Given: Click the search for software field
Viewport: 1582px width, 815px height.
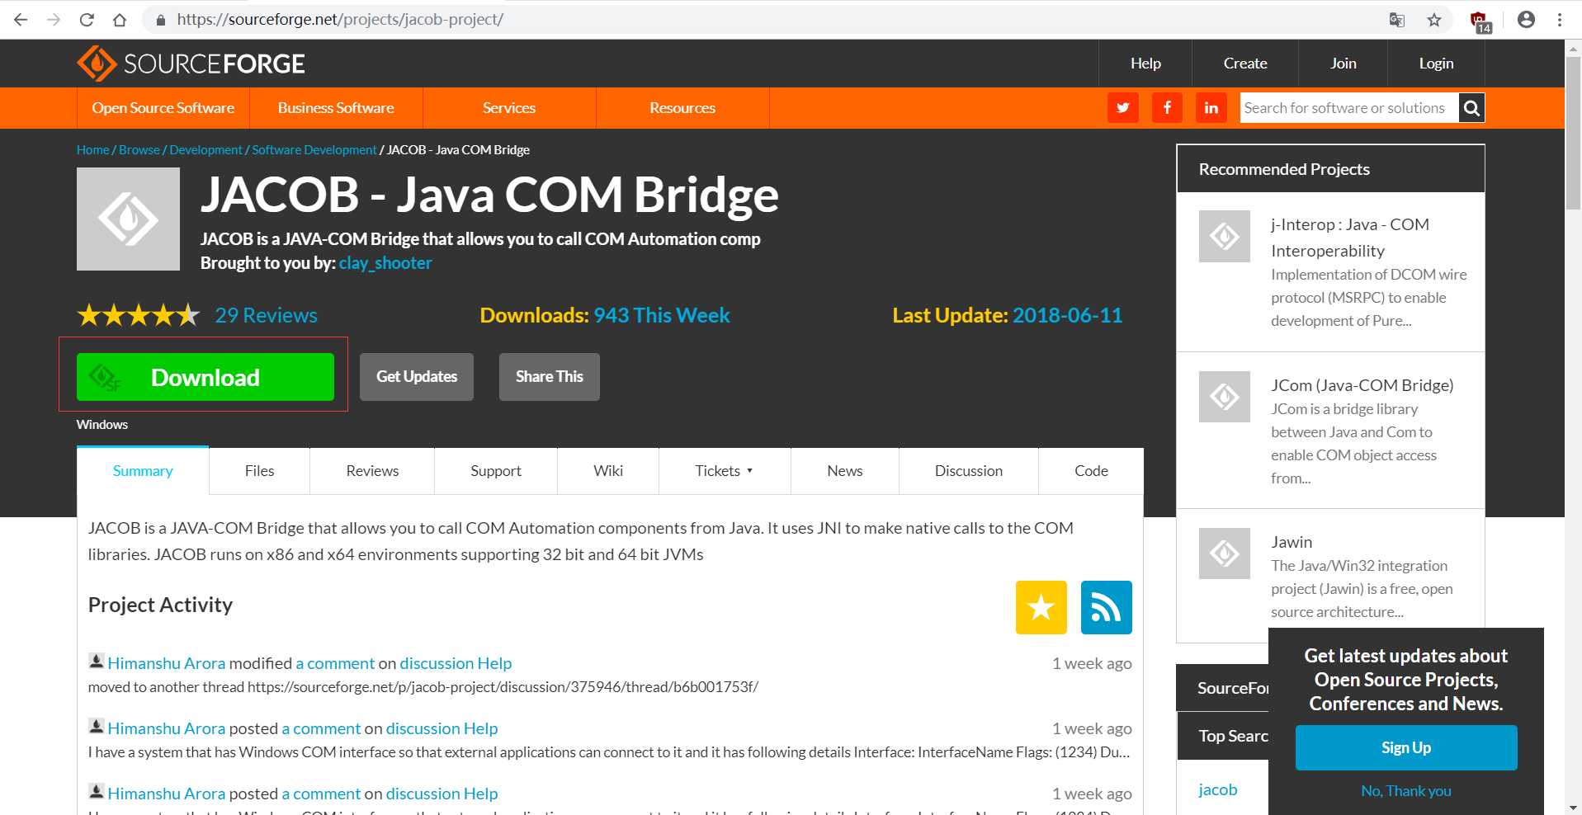Looking at the screenshot, I should click(x=1347, y=108).
